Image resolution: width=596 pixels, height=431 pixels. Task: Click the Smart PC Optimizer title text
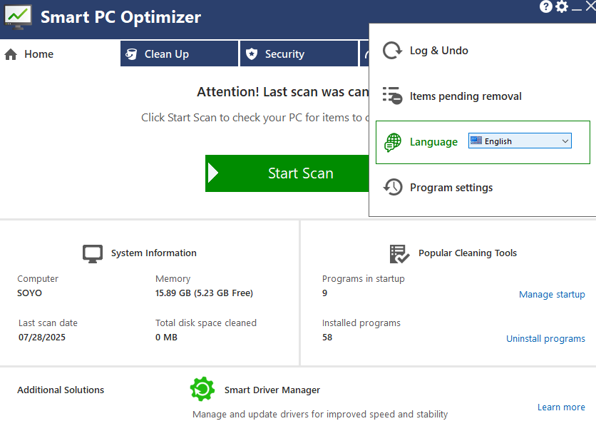121,17
